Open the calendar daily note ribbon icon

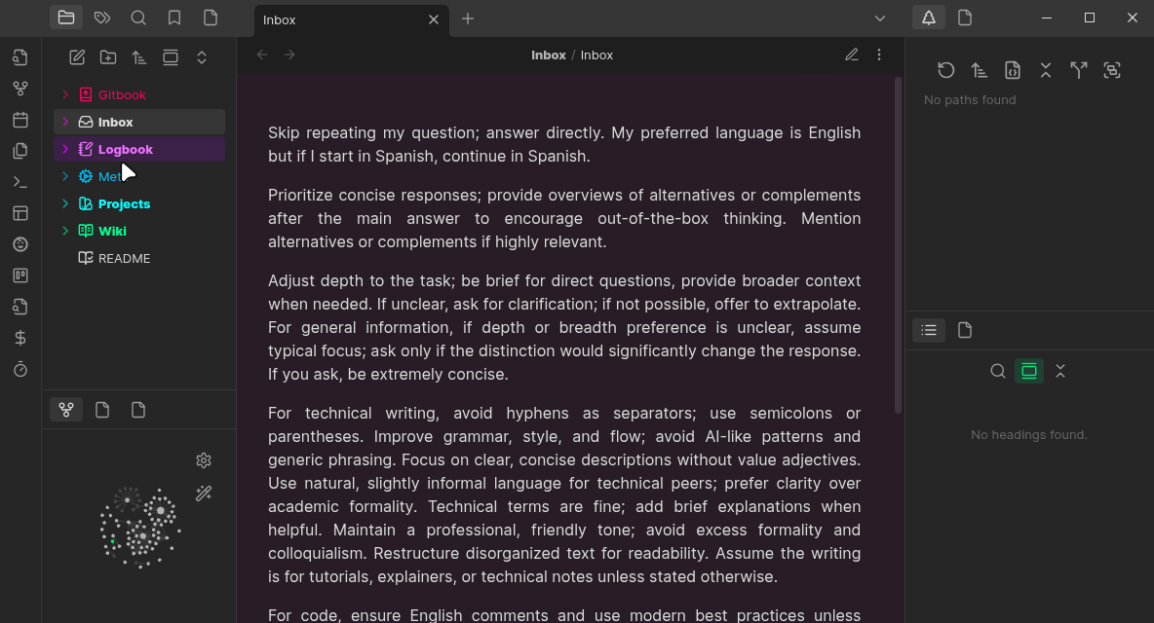pos(20,120)
